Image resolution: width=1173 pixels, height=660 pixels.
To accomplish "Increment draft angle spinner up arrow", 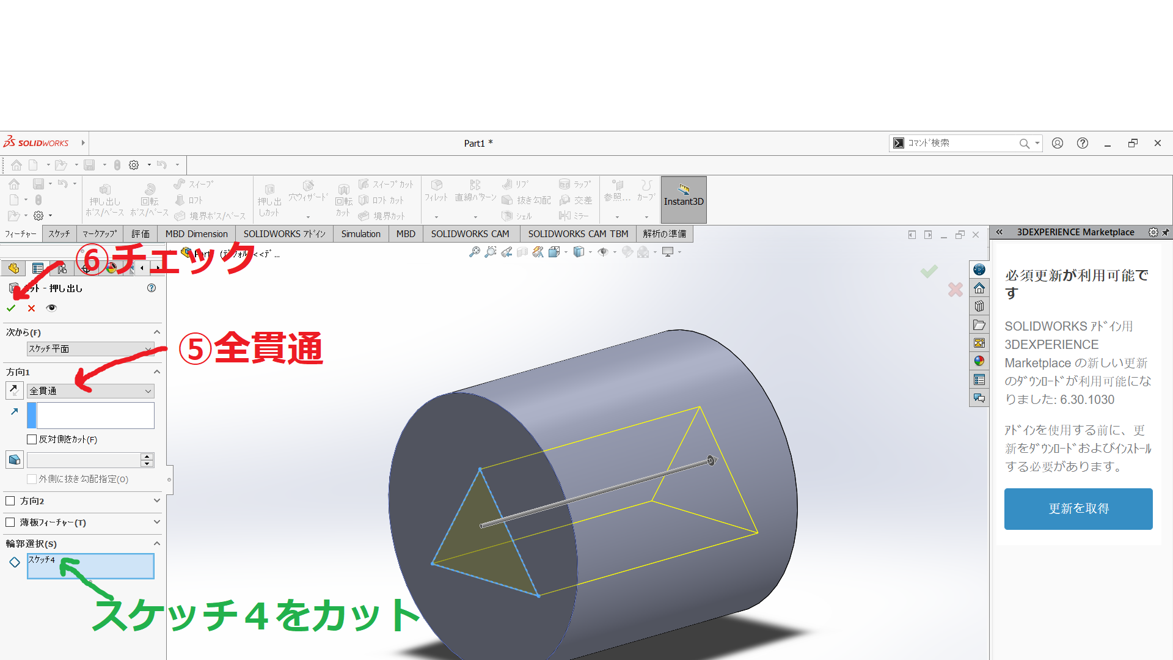I will [147, 457].
